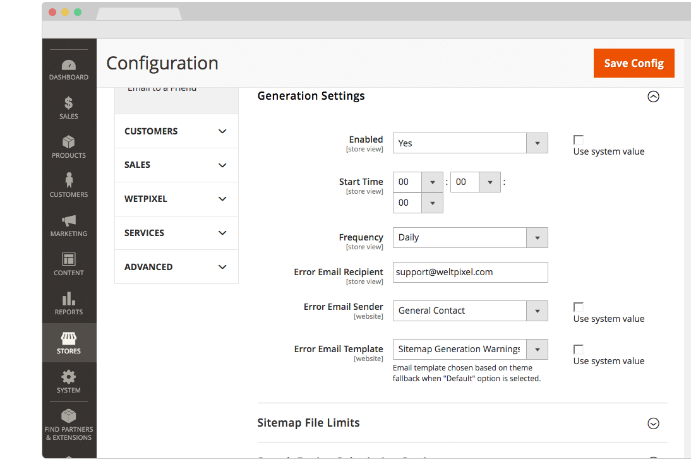Screen dimensions: 691x462
Task: Open the Error Email Sender dropdown
Action: 470,311
